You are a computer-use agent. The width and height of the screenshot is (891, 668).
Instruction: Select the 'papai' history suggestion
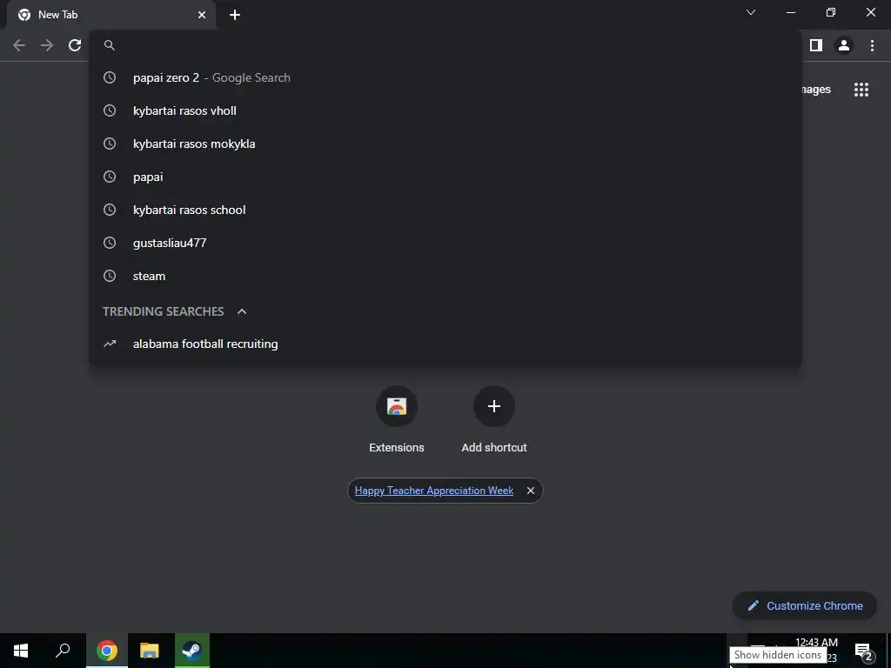click(x=445, y=177)
